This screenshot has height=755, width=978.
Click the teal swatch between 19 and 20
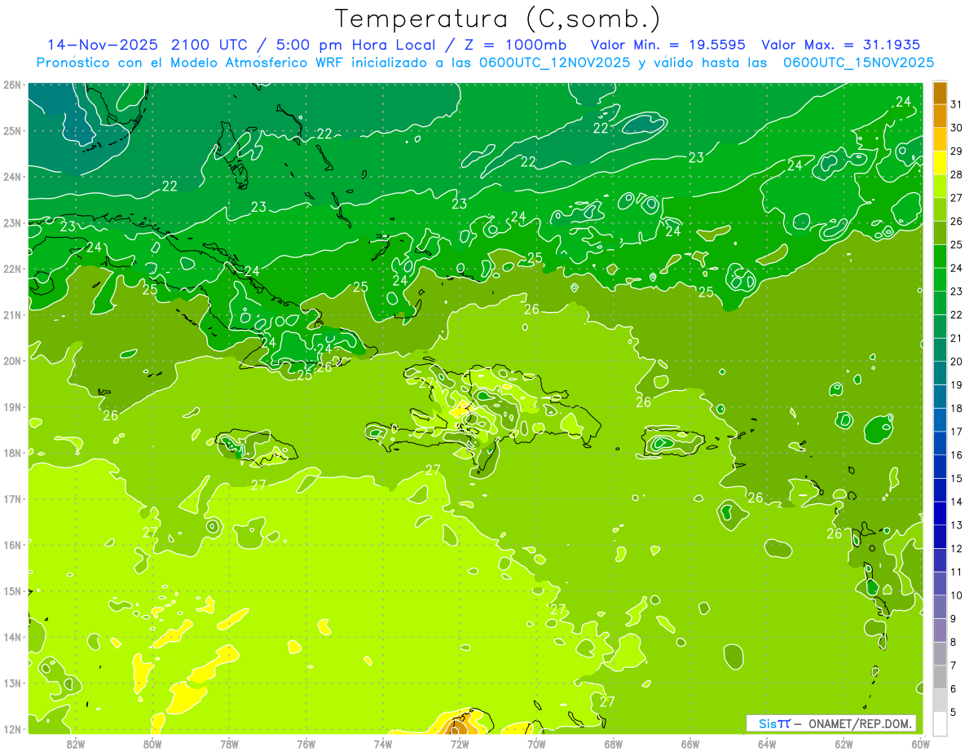click(x=940, y=373)
